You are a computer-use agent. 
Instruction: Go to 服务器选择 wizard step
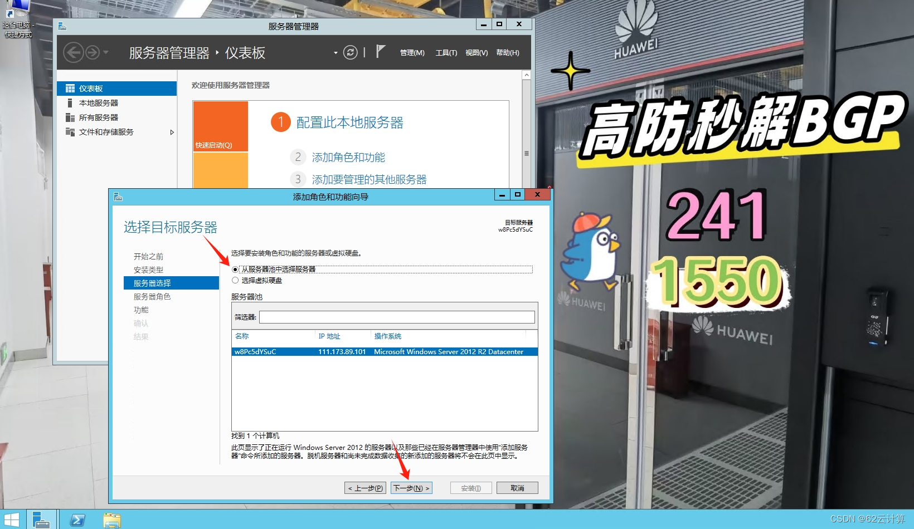171,283
